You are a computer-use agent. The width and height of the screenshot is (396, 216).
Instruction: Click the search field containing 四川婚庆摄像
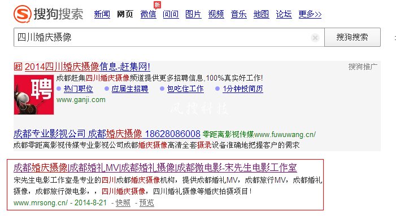point(169,37)
